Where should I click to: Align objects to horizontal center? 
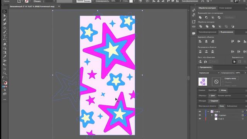click(x=206, y=41)
